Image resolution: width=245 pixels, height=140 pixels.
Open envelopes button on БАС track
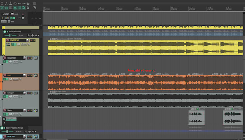(15, 79)
